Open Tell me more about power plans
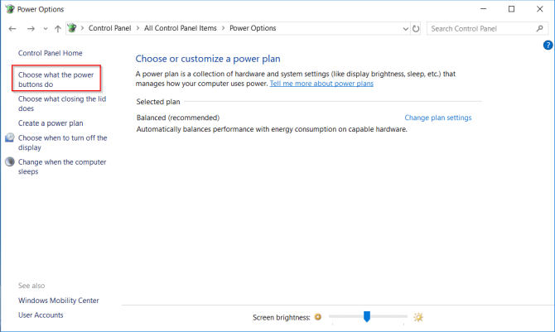 point(321,84)
